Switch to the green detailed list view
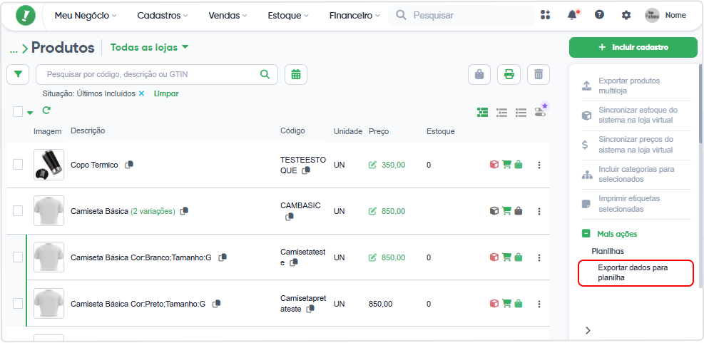This screenshot has width=704, height=343. pos(482,112)
